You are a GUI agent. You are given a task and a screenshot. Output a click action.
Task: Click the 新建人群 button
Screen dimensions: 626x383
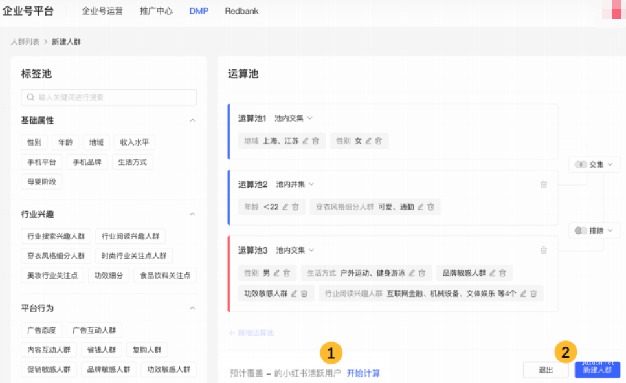pos(597,369)
